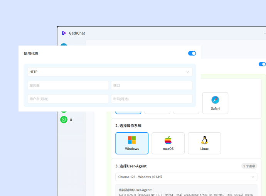This screenshot has width=266, height=196.
Task: Click the 服务器 server input field
Action: click(x=68, y=85)
